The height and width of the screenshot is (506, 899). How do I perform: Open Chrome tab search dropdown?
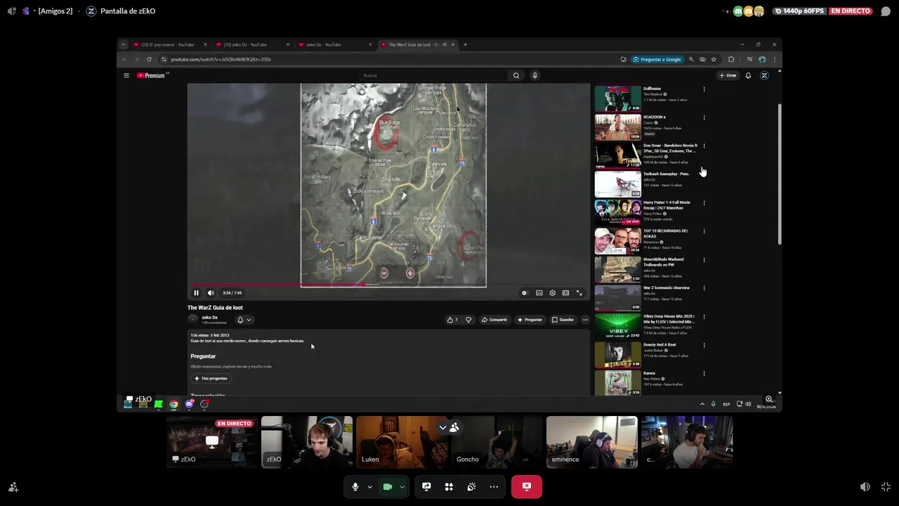tap(124, 44)
